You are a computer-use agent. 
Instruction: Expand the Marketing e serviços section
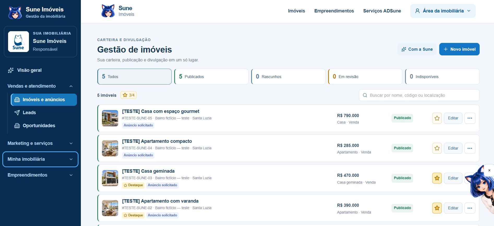[x=40, y=143]
